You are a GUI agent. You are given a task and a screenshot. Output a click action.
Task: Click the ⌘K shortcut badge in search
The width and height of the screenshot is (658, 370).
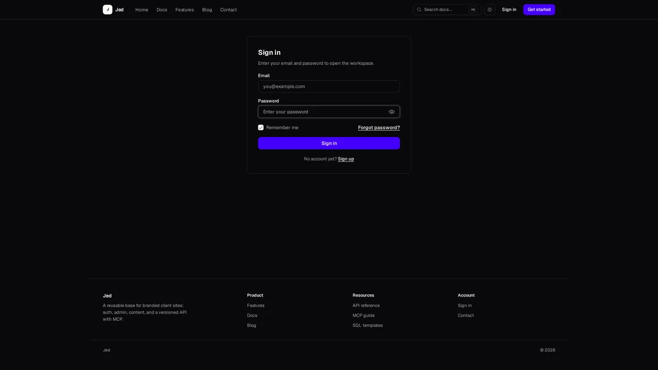point(473,9)
